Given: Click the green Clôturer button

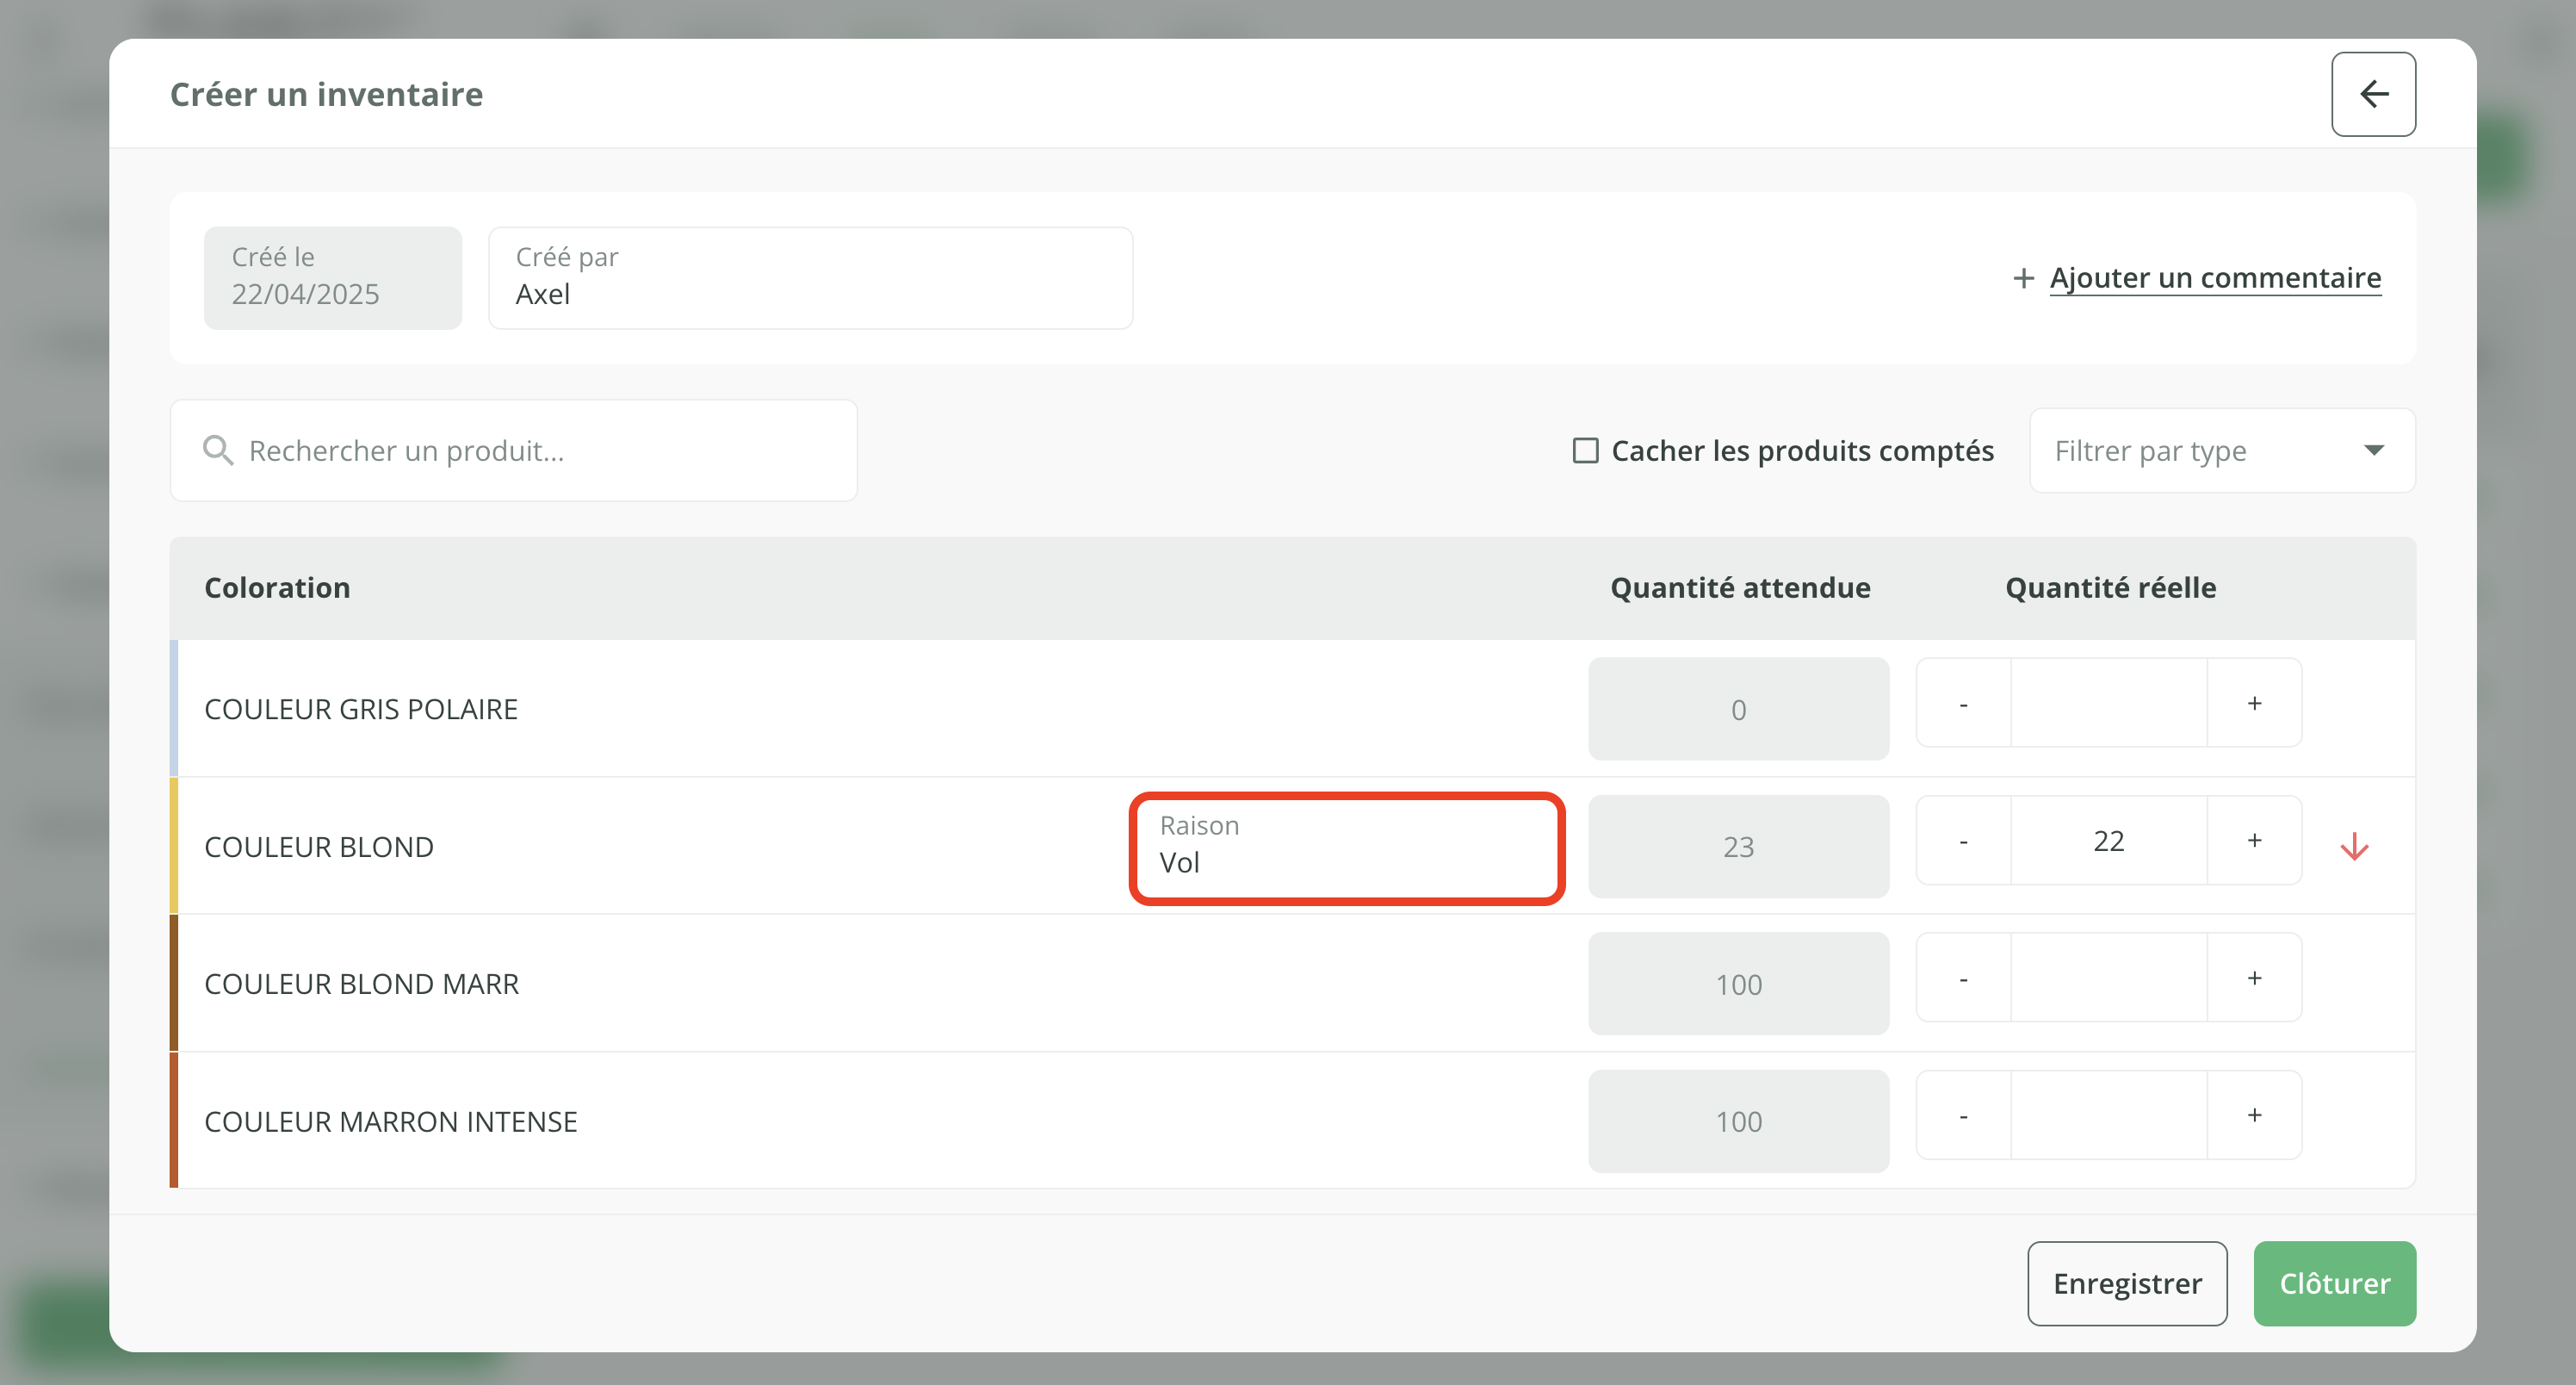Looking at the screenshot, I should coord(2334,1283).
